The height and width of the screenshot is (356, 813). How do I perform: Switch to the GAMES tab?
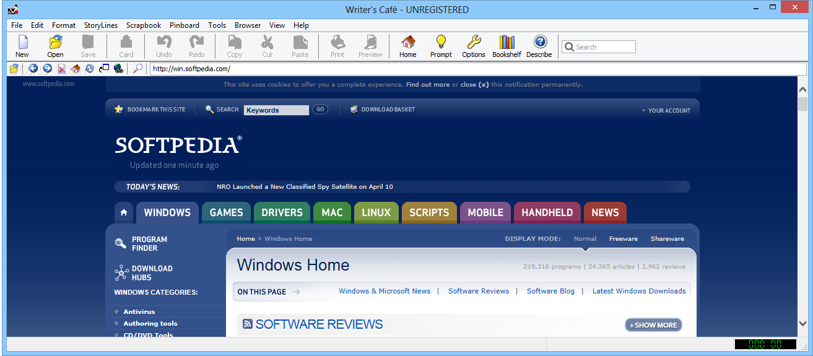point(226,212)
